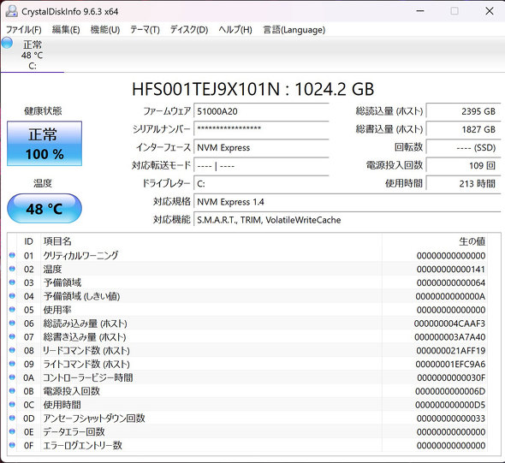Click status dot for row 01 クリティカルワーニング
505x463 pixels.
[x=12, y=255]
